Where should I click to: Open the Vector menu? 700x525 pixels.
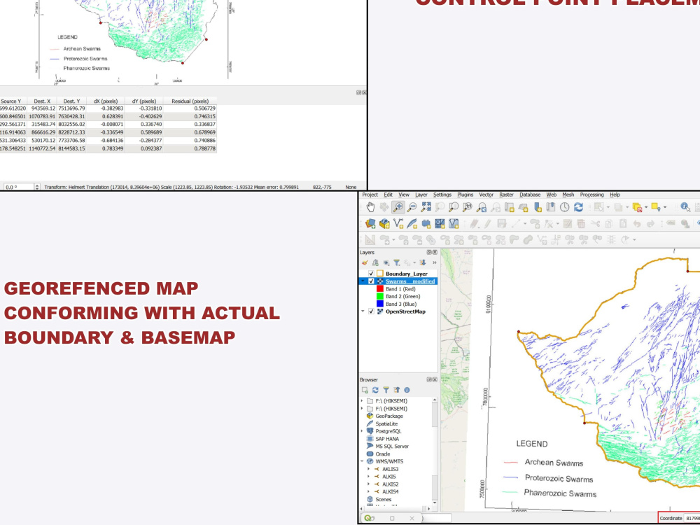click(486, 195)
